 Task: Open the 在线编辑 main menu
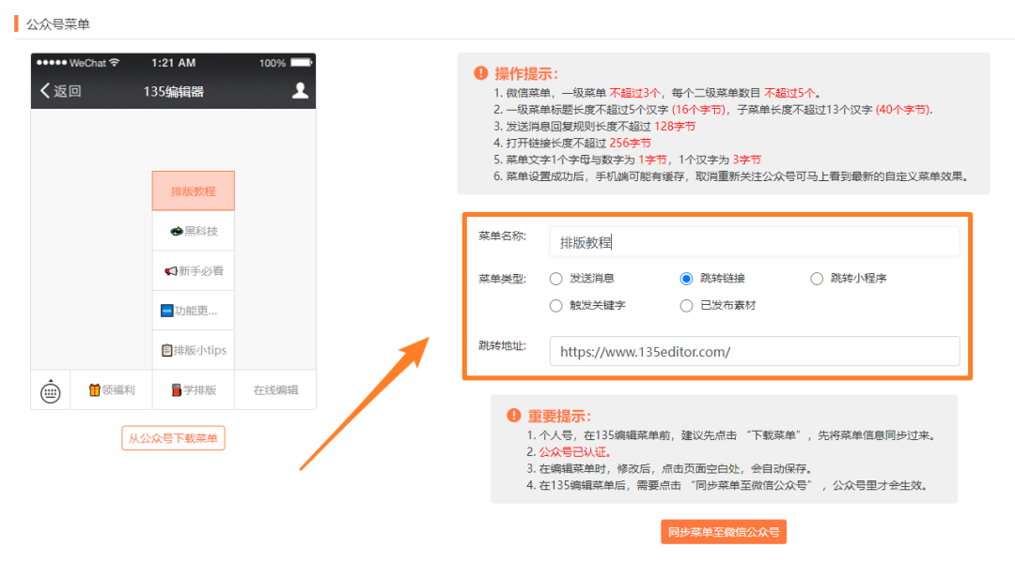point(275,389)
